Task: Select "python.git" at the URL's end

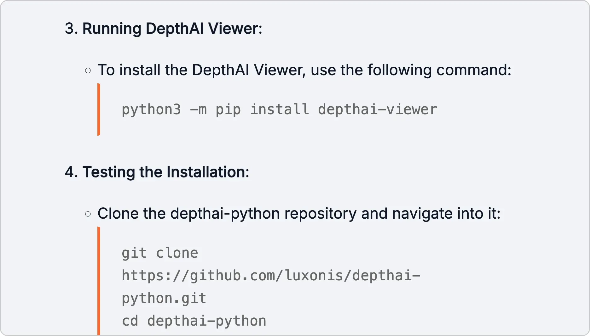Action: (x=163, y=298)
